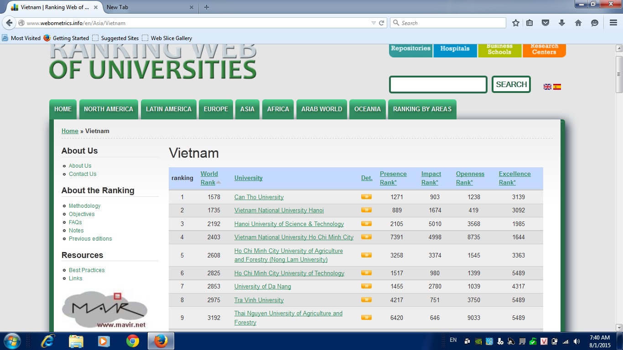Open details arrow for Hanoi University of Science & Technology
Screen dimensions: 623x350
pyautogui.click(x=366, y=224)
